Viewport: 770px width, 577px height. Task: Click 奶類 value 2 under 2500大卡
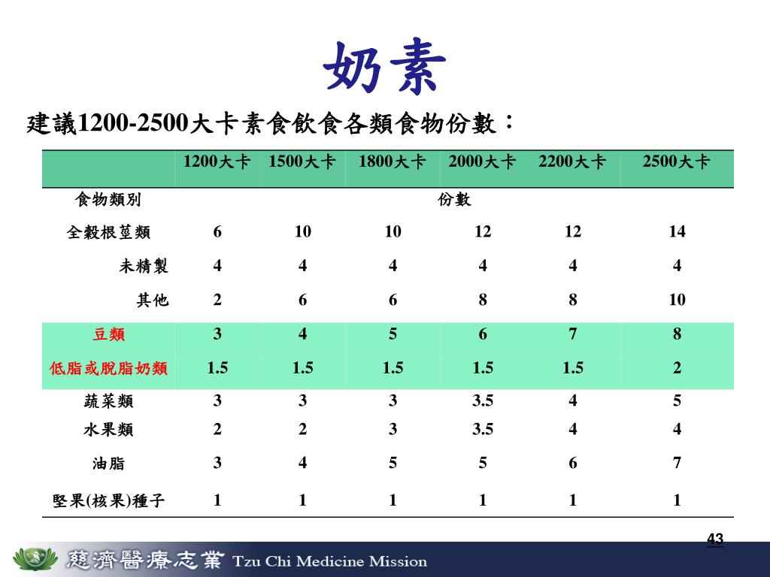pyautogui.click(x=677, y=367)
